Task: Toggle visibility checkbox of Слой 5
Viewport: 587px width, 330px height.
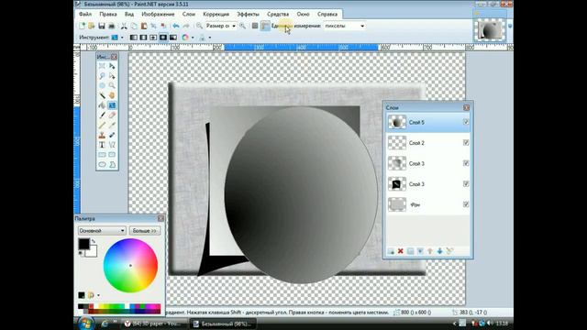Action: coord(466,122)
